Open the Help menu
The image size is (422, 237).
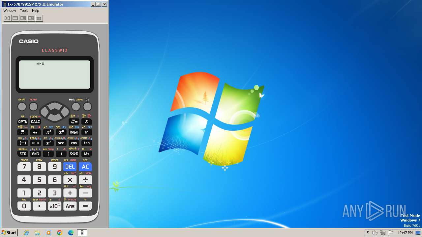pos(36,11)
